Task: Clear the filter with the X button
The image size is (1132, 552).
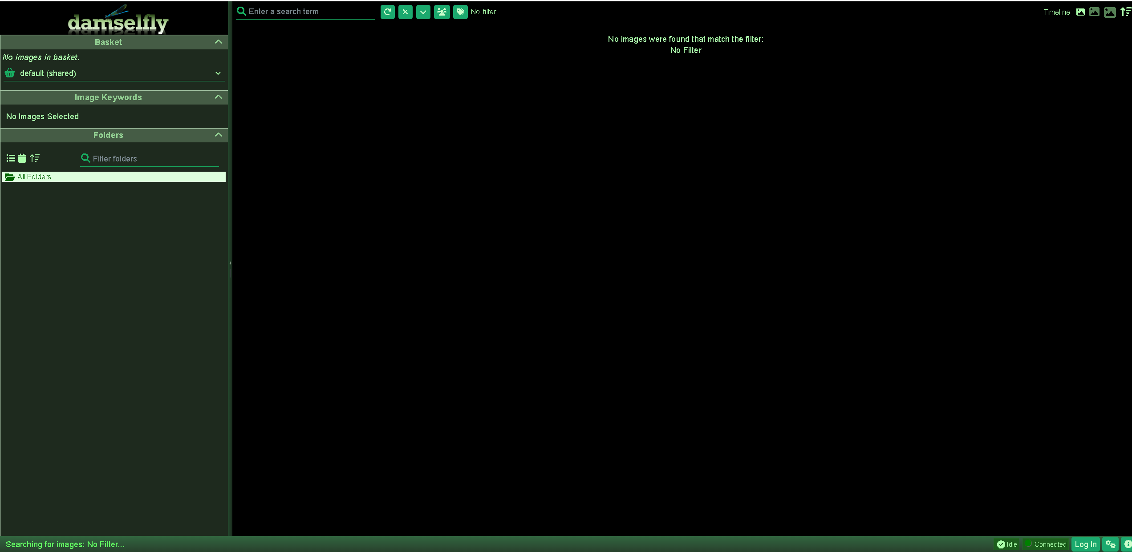Action: [405, 12]
